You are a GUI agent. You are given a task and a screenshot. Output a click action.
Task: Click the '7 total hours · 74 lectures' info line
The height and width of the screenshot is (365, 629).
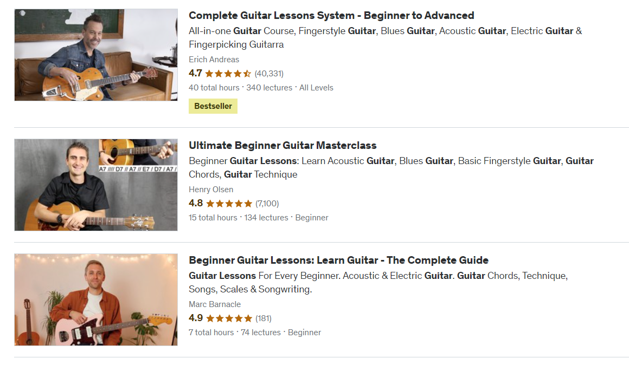(235, 333)
